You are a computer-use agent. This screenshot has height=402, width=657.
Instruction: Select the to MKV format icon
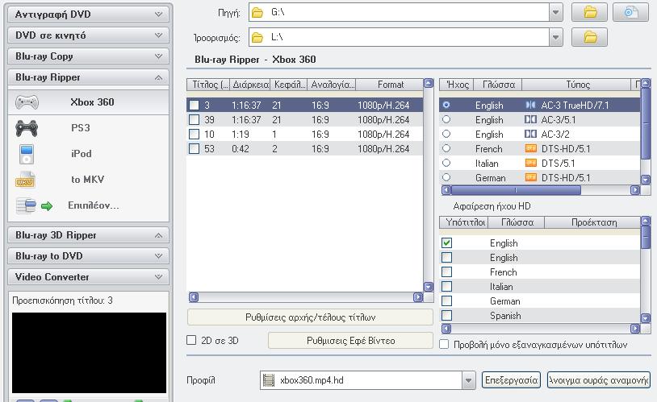pyautogui.click(x=26, y=180)
